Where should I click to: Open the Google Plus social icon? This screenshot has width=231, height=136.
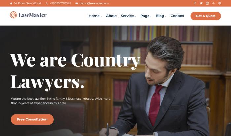click(214, 3)
